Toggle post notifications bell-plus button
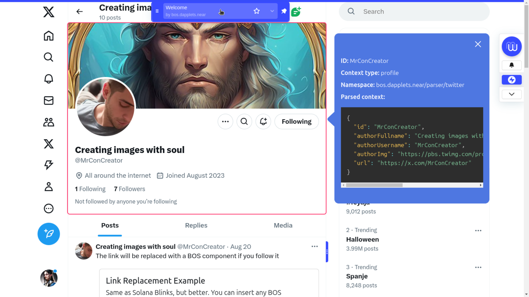 pos(263,122)
